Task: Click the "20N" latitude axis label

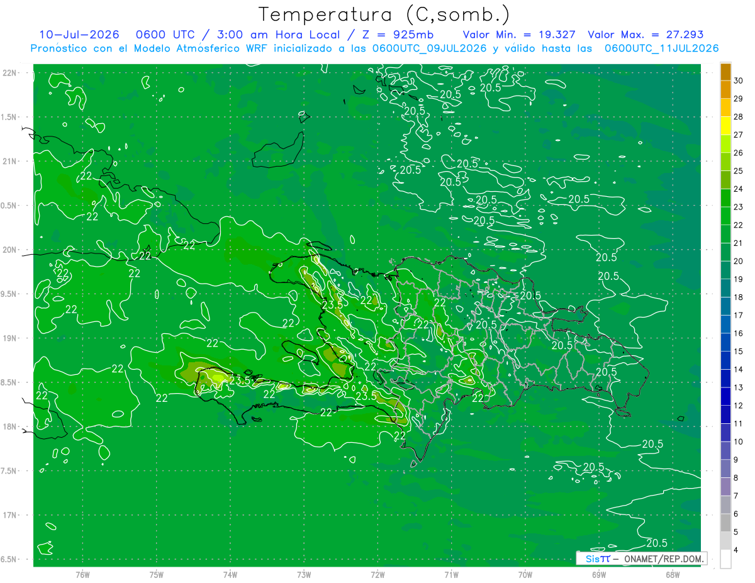Action: [x=10, y=250]
